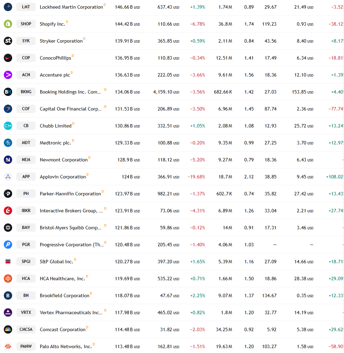Click the S&P Global logo icon
Viewport: 344px width, 353px height.
(8, 262)
